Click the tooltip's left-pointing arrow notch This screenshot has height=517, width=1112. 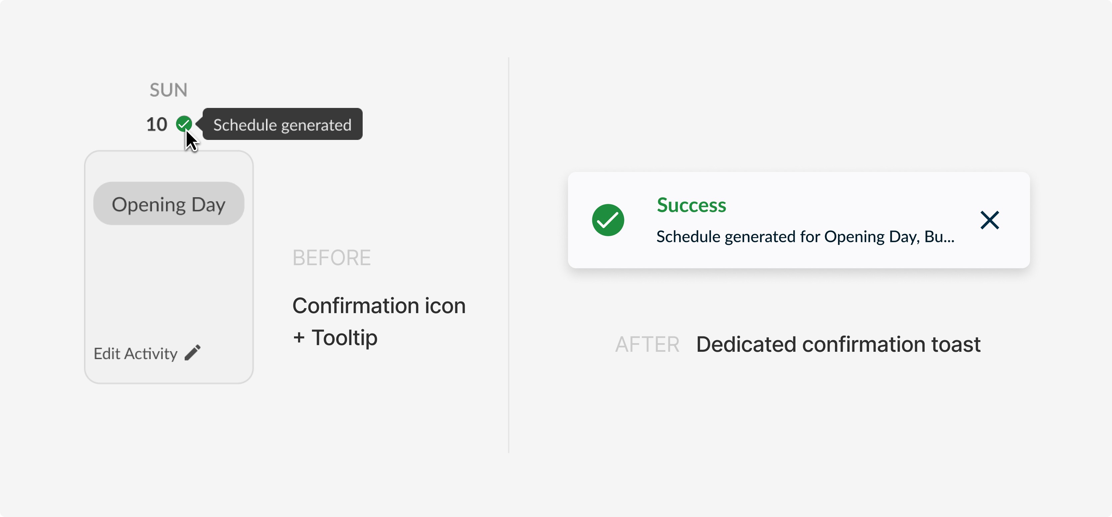(199, 124)
